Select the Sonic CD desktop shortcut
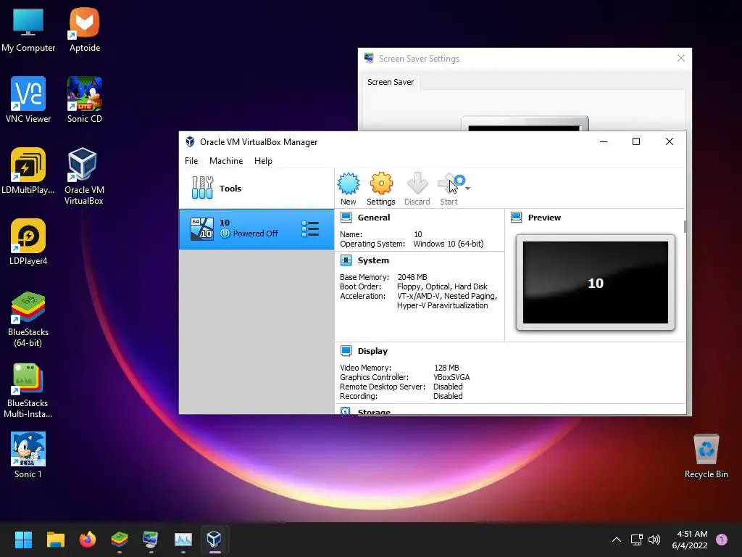This screenshot has width=742, height=557. pyautogui.click(x=85, y=100)
